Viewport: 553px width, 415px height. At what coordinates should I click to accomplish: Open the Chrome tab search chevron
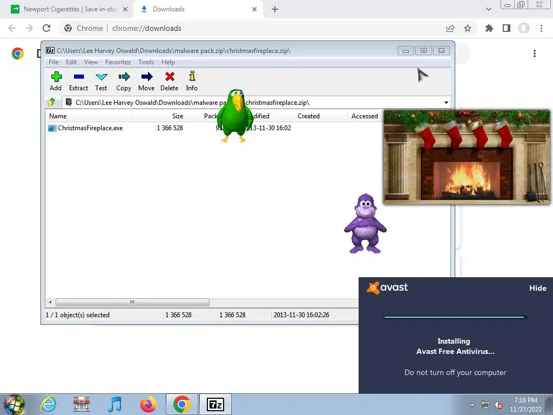488,9
